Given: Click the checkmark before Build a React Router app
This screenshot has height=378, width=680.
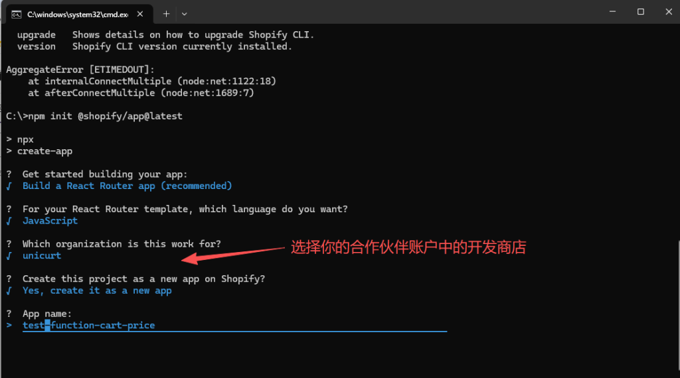Looking at the screenshot, I should pyautogui.click(x=9, y=186).
